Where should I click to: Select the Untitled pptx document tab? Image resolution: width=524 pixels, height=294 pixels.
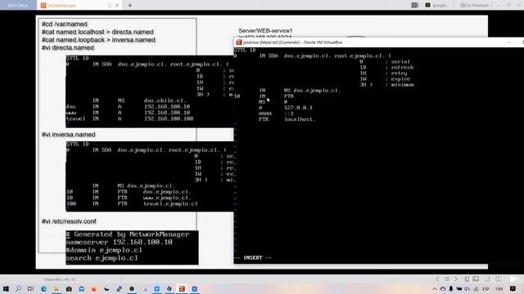tap(62, 6)
